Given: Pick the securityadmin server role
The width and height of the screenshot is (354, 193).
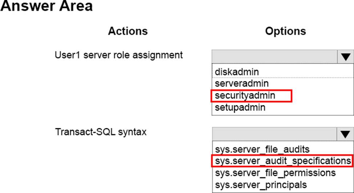Looking at the screenshot, I should pyautogui.click(x=245, y=96).
